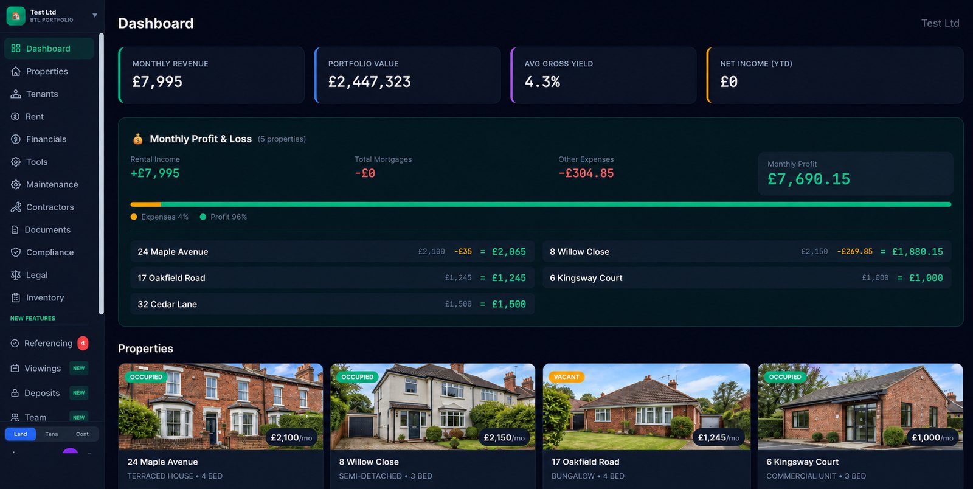Click the Rent coin icon

(x=15, y=116)
